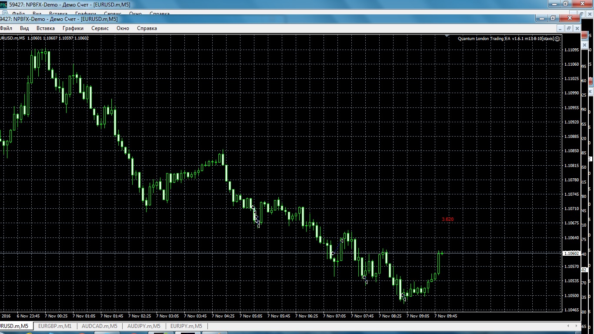
Task: Open the Справка menu in front window
Action: (147, 28)
